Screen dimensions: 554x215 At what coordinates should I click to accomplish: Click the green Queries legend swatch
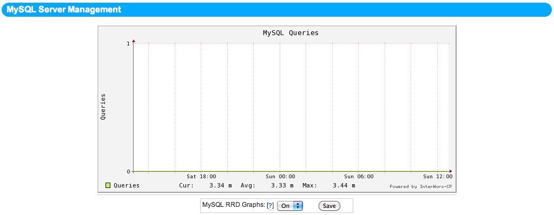[x=108, y=185]
